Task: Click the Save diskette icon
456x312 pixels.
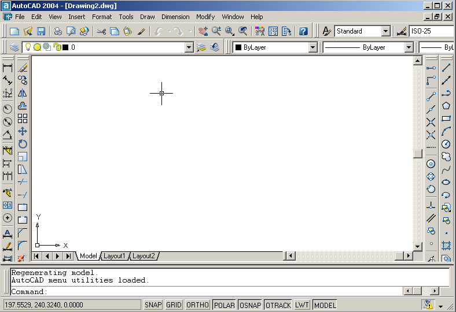Action: [41, 31]
